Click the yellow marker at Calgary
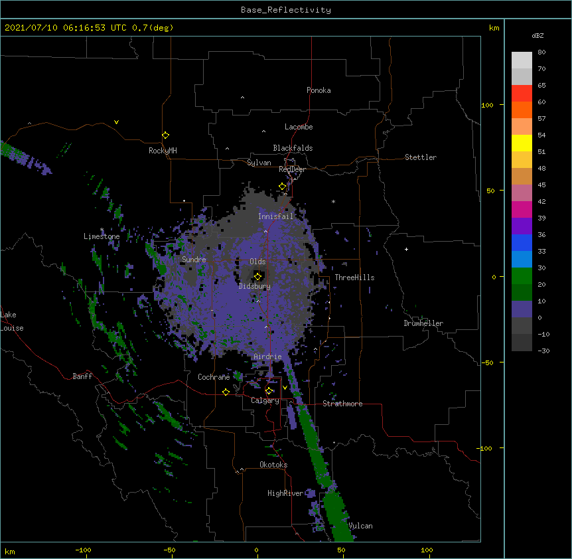Viewport: 572px width, 559px height. tap(269, 391)
